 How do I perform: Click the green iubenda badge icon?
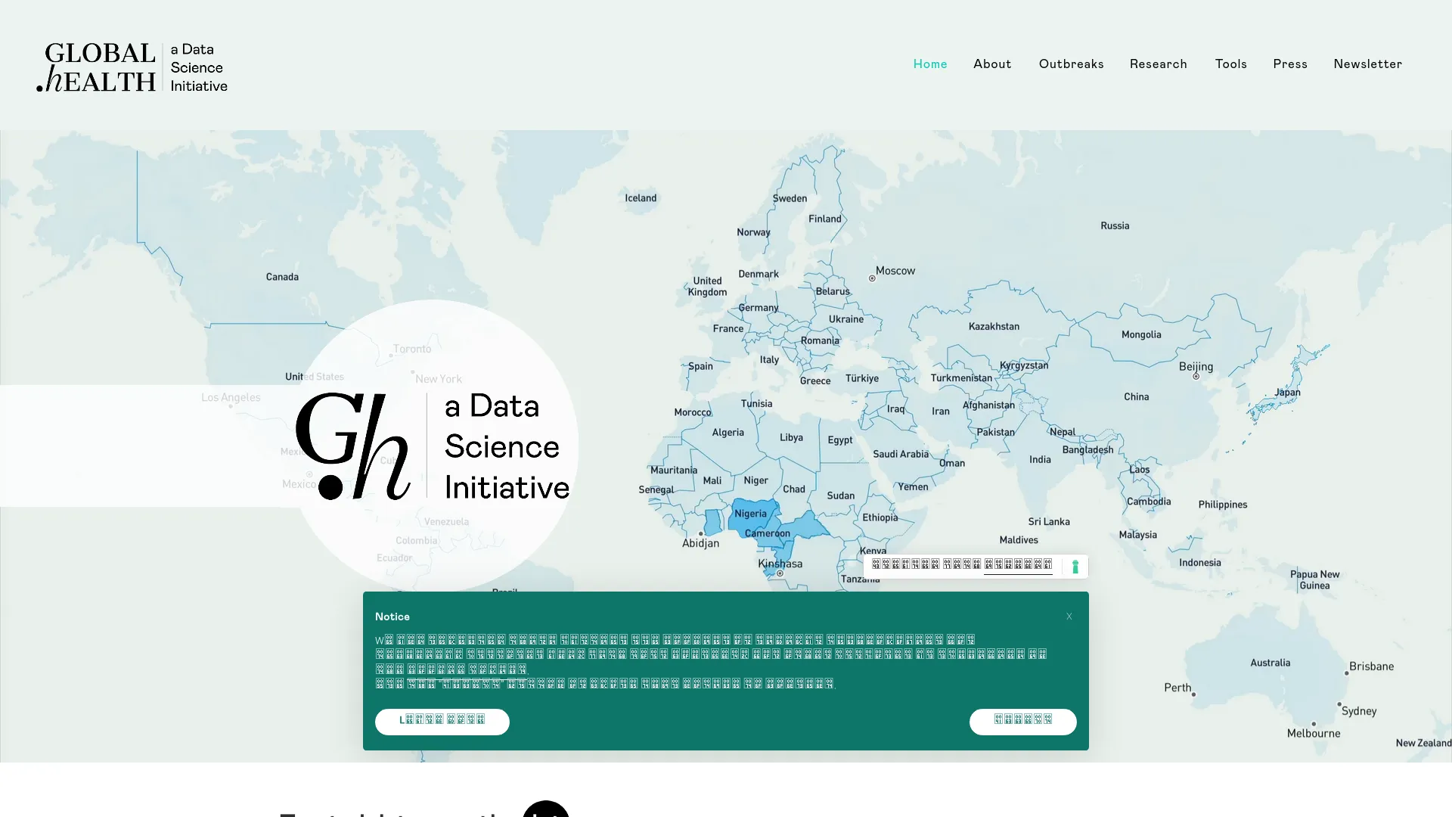pyautogui.click(x=1075, y=567)
